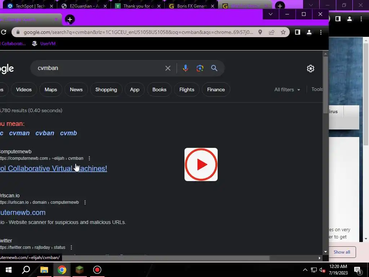Viewport: 369px width, 277px height.
Task: Select the Flights filter
Action: 187,89
